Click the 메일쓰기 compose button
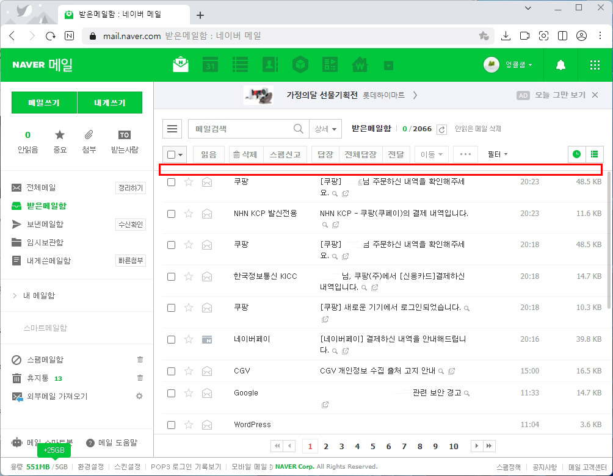This screenshot has height=476, width=613. [43, 102]
